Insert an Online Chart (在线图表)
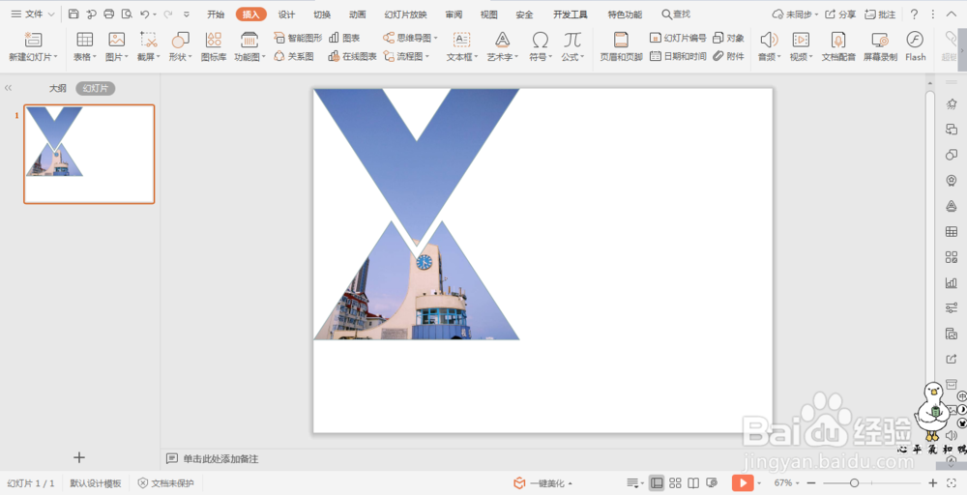967x495 pixels. 352,56
